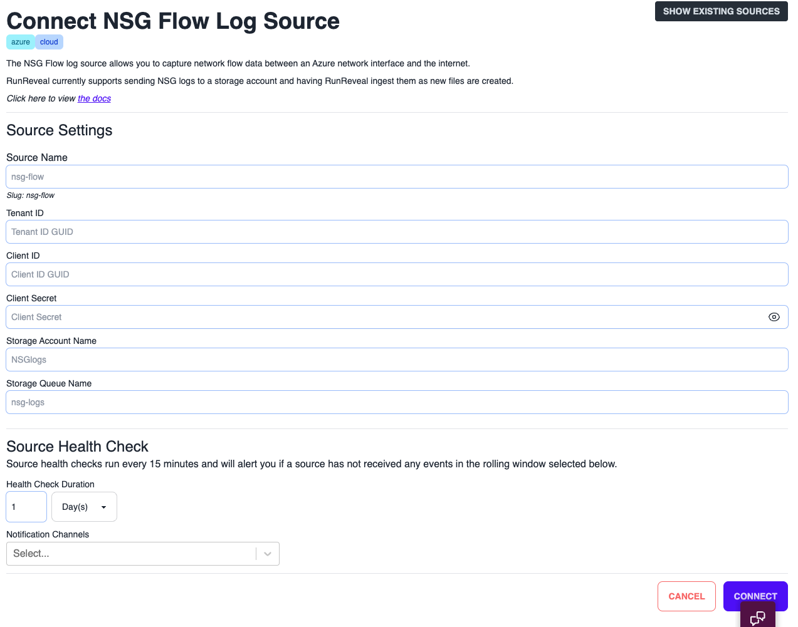
Task: Open the chat support widget icon
Action: [758, 617]
